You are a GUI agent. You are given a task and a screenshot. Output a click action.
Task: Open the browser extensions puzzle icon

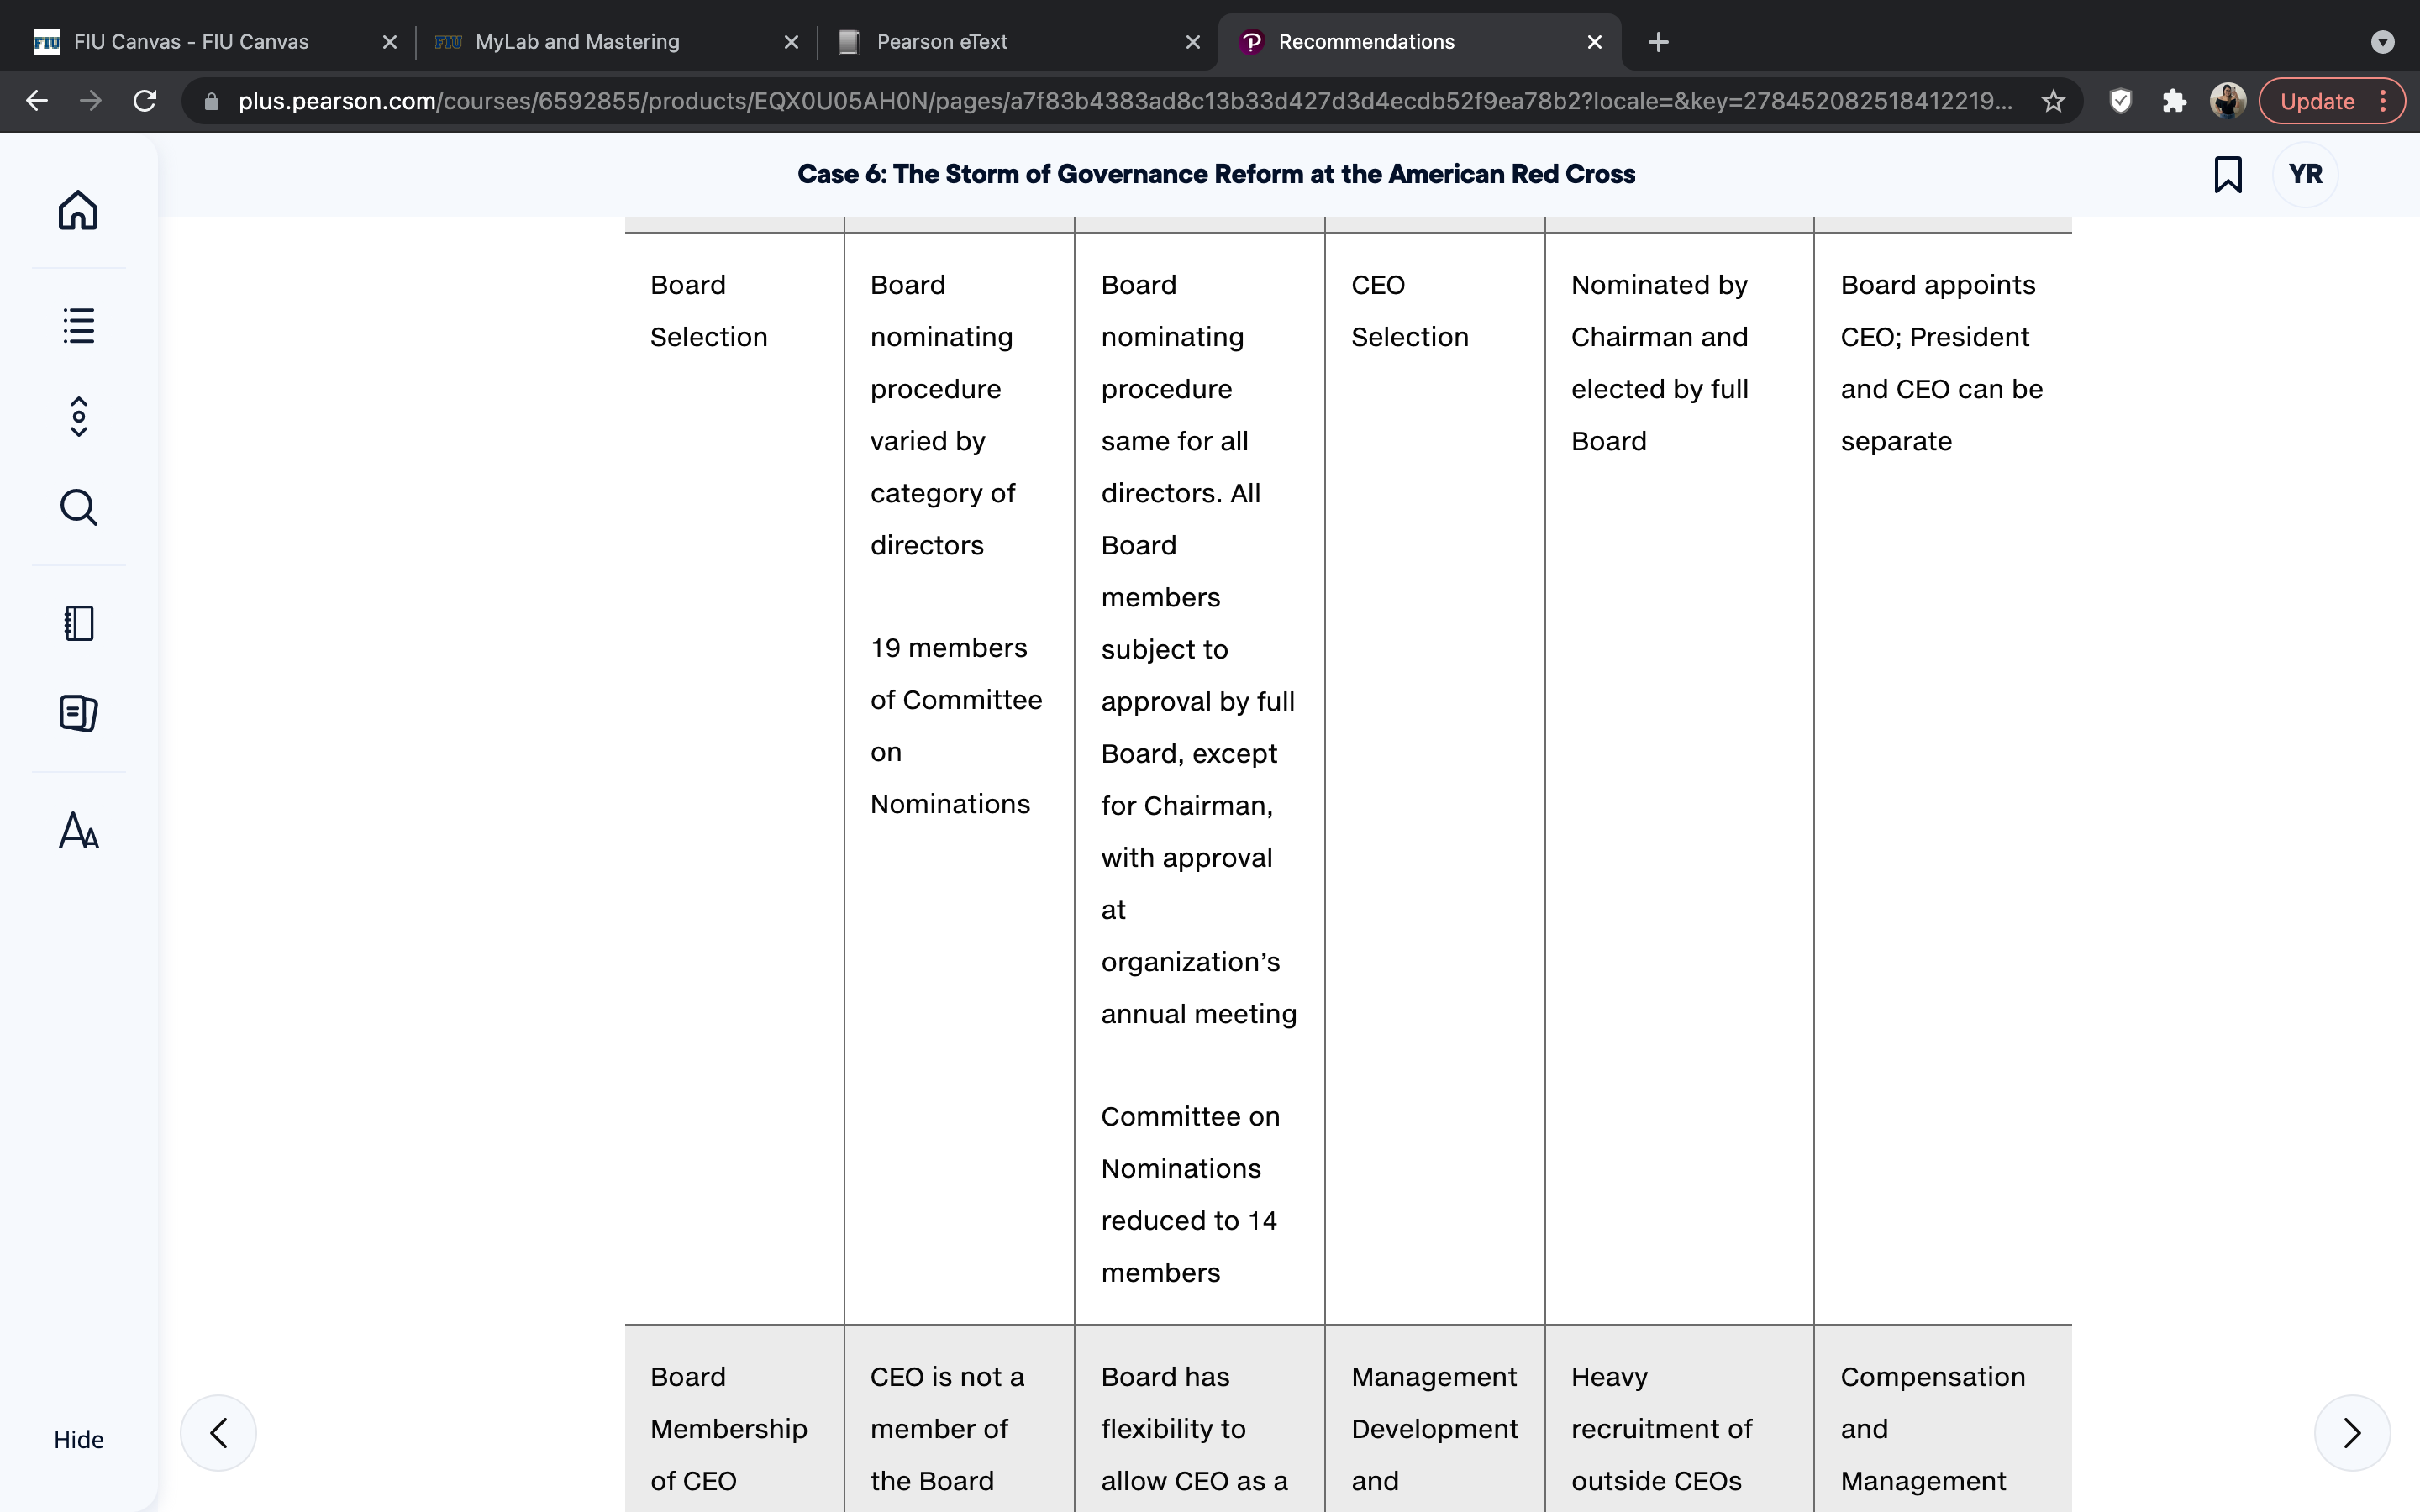[x=2174, y=101]
